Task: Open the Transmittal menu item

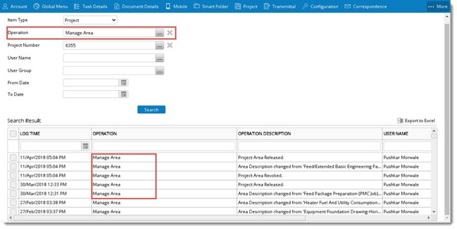Action: pos(279,6)
